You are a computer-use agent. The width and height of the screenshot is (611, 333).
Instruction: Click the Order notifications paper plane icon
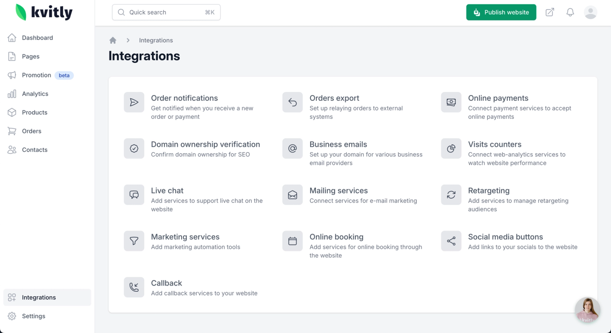click(134, 102)
